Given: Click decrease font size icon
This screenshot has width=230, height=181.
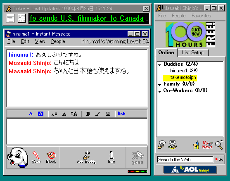Looking at the screenshot, I should click(x=54, y=114).
